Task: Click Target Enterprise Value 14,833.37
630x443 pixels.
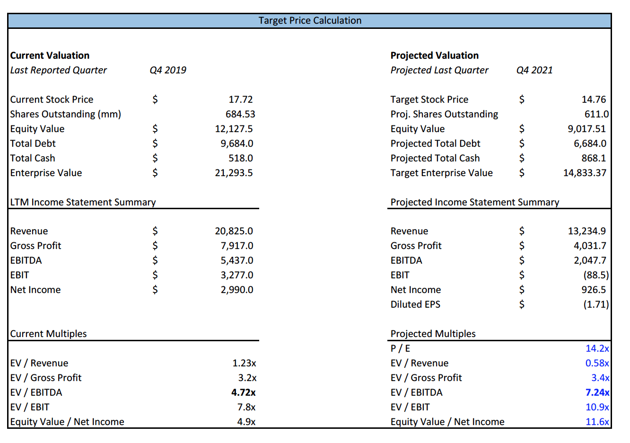Action: click(584, 173)
